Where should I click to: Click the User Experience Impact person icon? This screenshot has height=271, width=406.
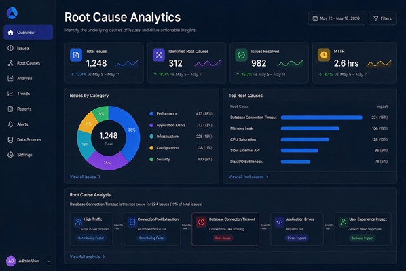coord(344,222)
